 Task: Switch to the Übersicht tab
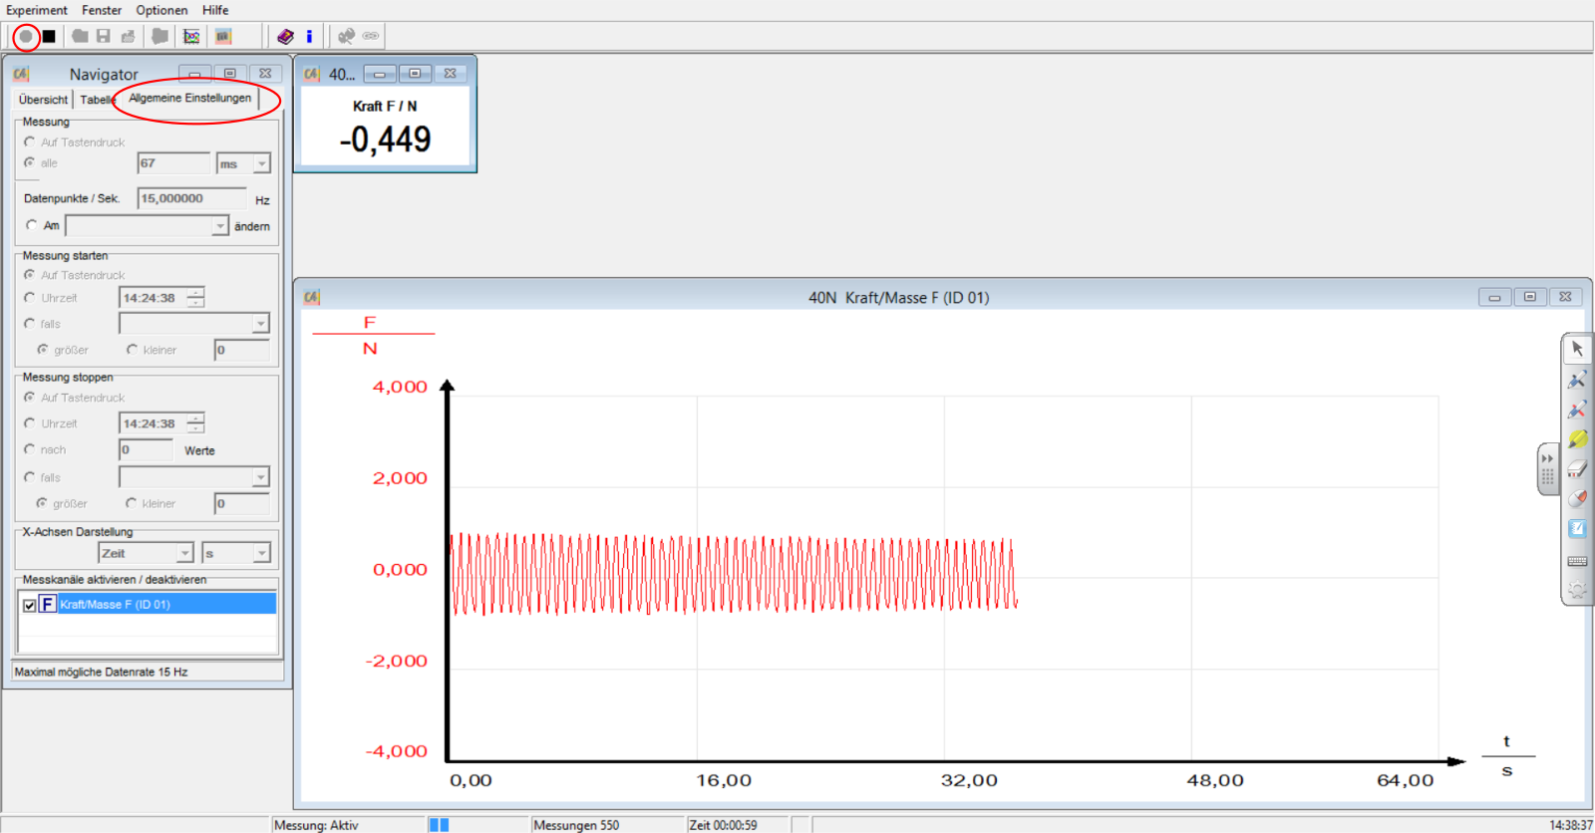click(x=43, y=100)
